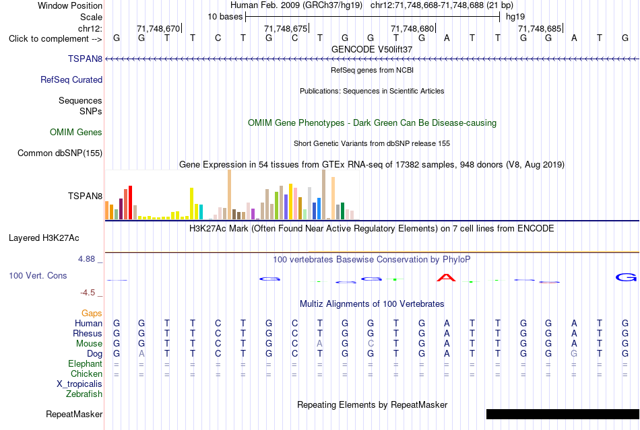
Task: Open the GENCODE V50lift37 track title
Action: click(372, 49)
